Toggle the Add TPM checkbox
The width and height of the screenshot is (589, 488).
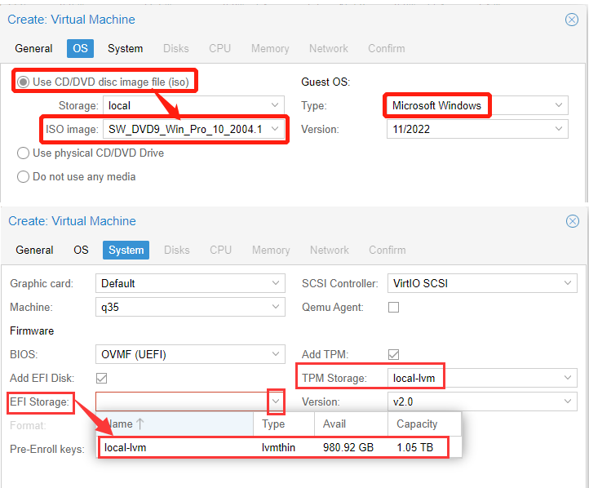(x=393, y=355)
